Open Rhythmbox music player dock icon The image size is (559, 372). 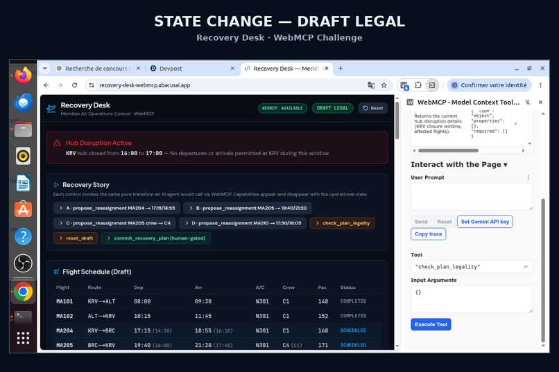pos(23,156)
